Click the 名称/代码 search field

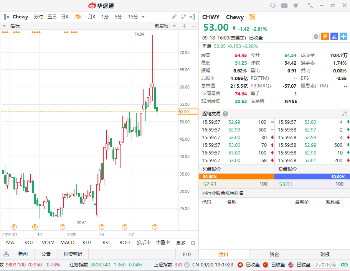pyautogui.click(x=326, y=265)
